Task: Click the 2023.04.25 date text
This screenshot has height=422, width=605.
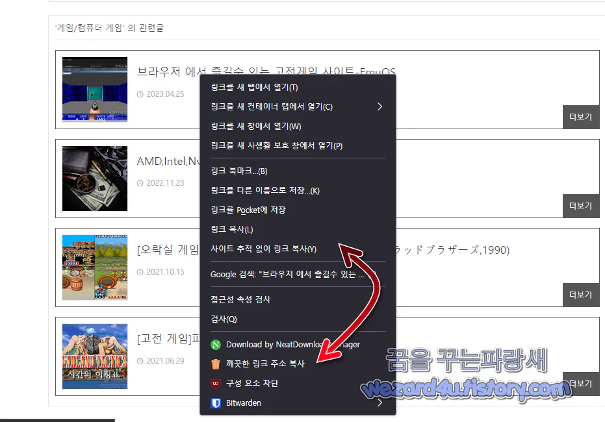Action: [165, 94]
